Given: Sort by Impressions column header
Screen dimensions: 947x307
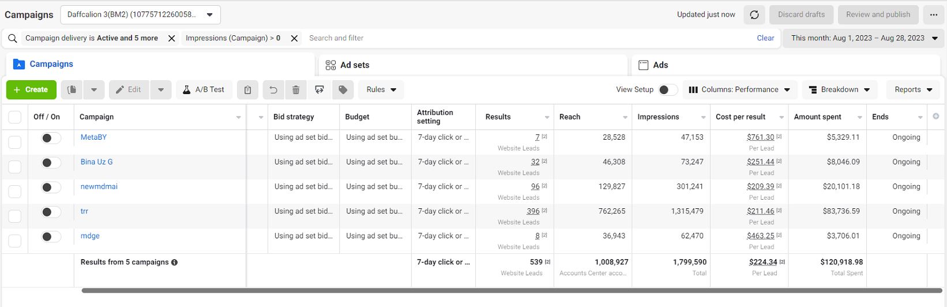Looking at the screenshot, I should click(671, 117).
